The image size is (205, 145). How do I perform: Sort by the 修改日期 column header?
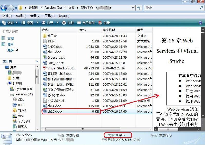(x=118, y=30)
